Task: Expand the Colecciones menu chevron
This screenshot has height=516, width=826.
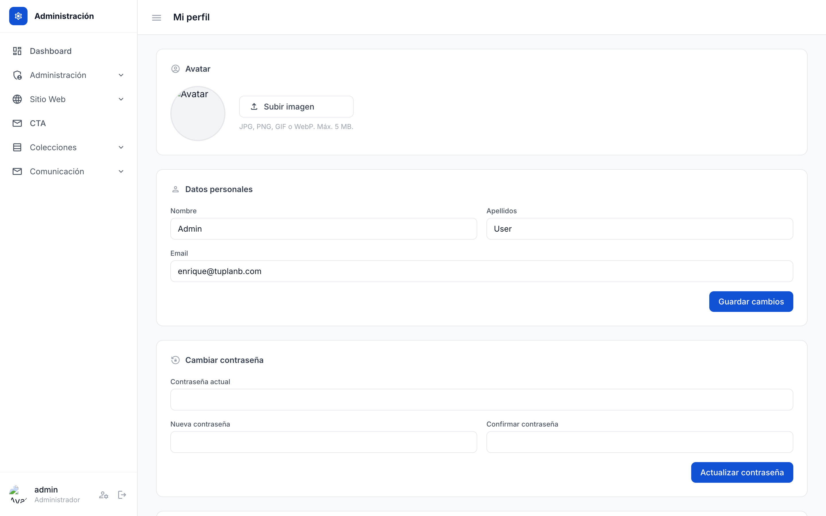Action: pos(121,147)
